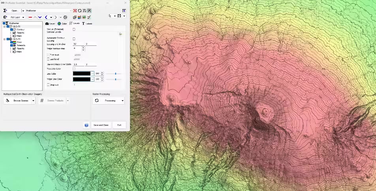Click the red X delete icon
The height and width of the screenshot is (191, 376).
coord(75,11)
